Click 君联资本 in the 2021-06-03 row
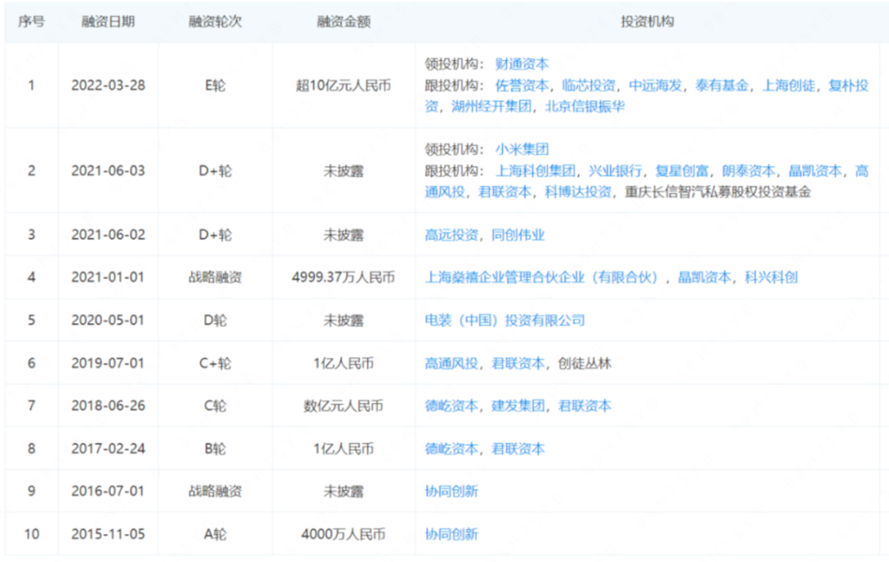 pos(505,192)
